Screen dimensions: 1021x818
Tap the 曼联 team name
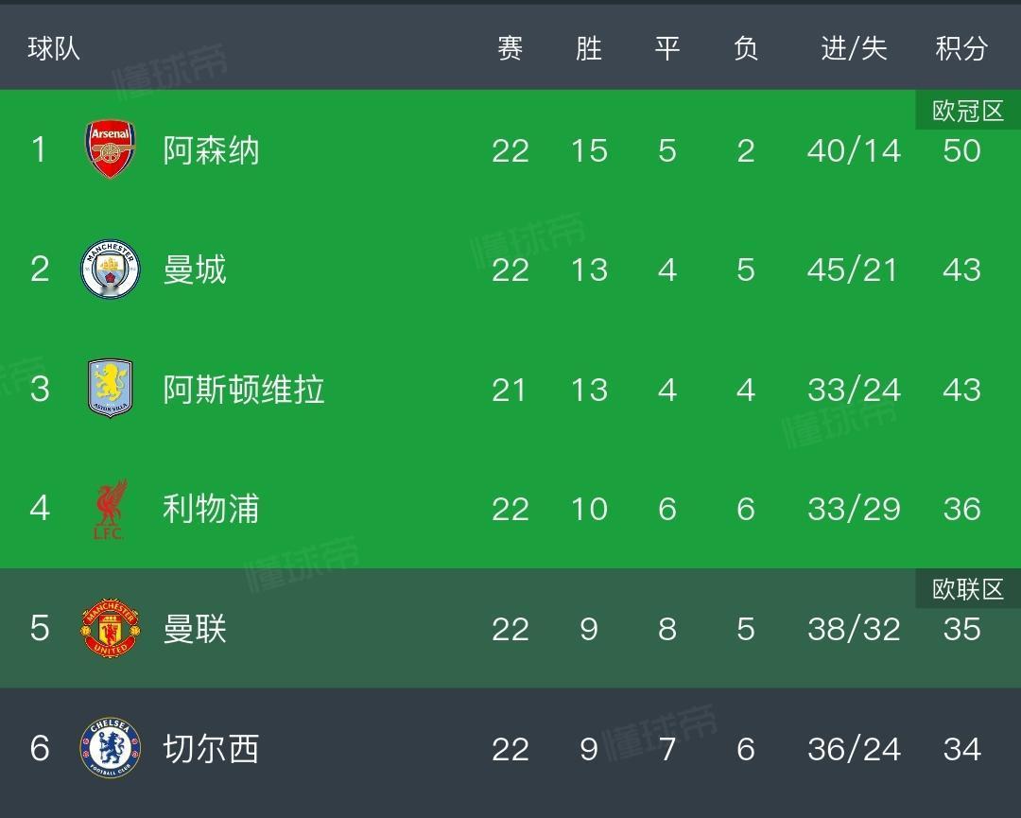tap(195, 629)
